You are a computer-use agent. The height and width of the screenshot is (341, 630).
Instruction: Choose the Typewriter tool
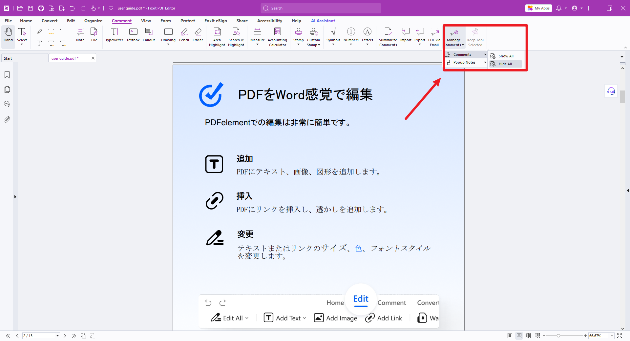[114, 35]
